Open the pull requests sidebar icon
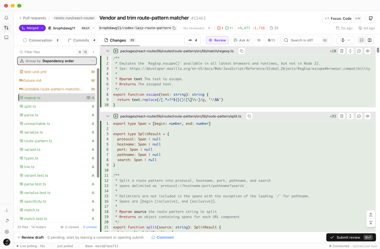Screen dimensions: 380x249 click(x=6, y=28)
